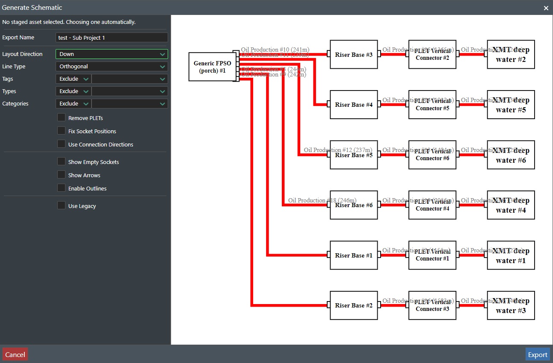The height and width of the screenshot is (363, 553).
Task: Select the XMT deep water #5 node
Action: pyautogui.click(x=511, y=105)
